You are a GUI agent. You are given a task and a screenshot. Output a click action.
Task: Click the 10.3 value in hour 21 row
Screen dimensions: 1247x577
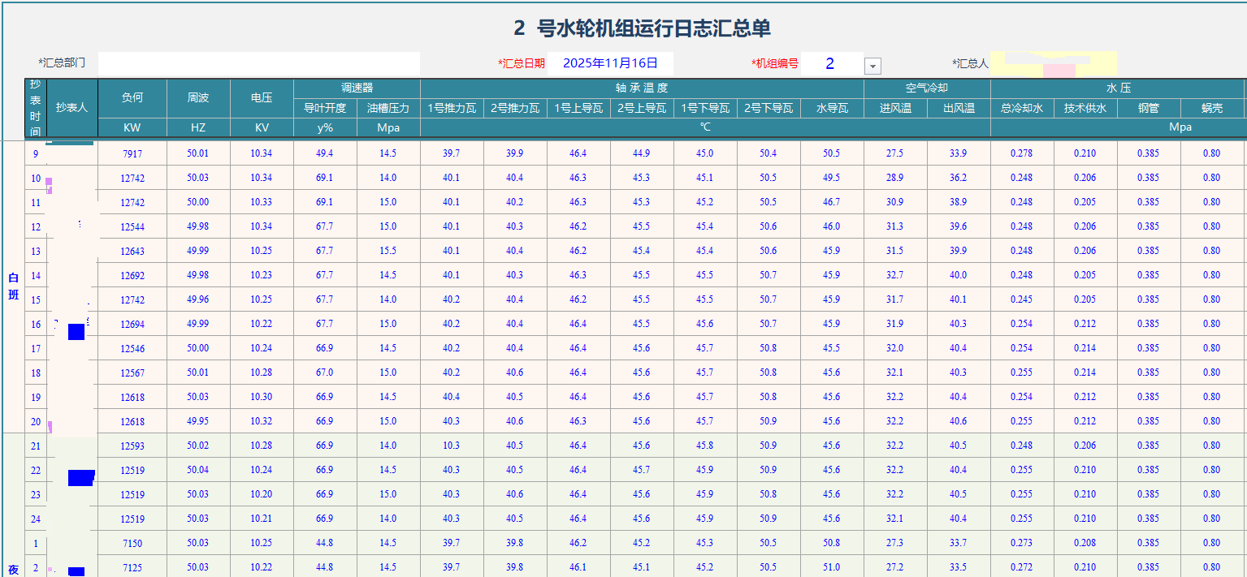452,446
